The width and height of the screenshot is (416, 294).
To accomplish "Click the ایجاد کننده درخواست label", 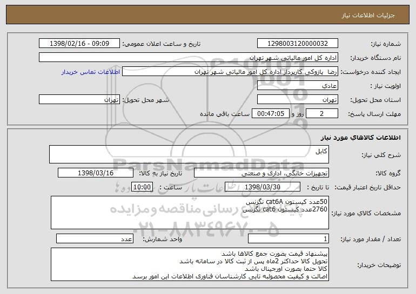I will tap(371, 72).
